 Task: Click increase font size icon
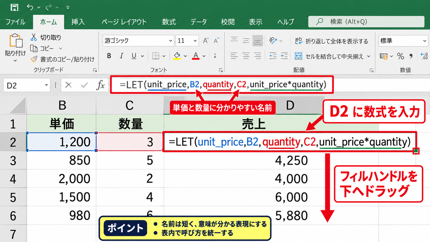click(206, 41)
